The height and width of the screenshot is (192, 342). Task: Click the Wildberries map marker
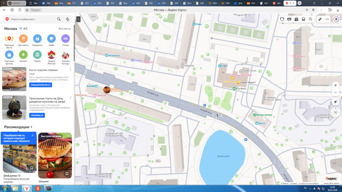107,55
